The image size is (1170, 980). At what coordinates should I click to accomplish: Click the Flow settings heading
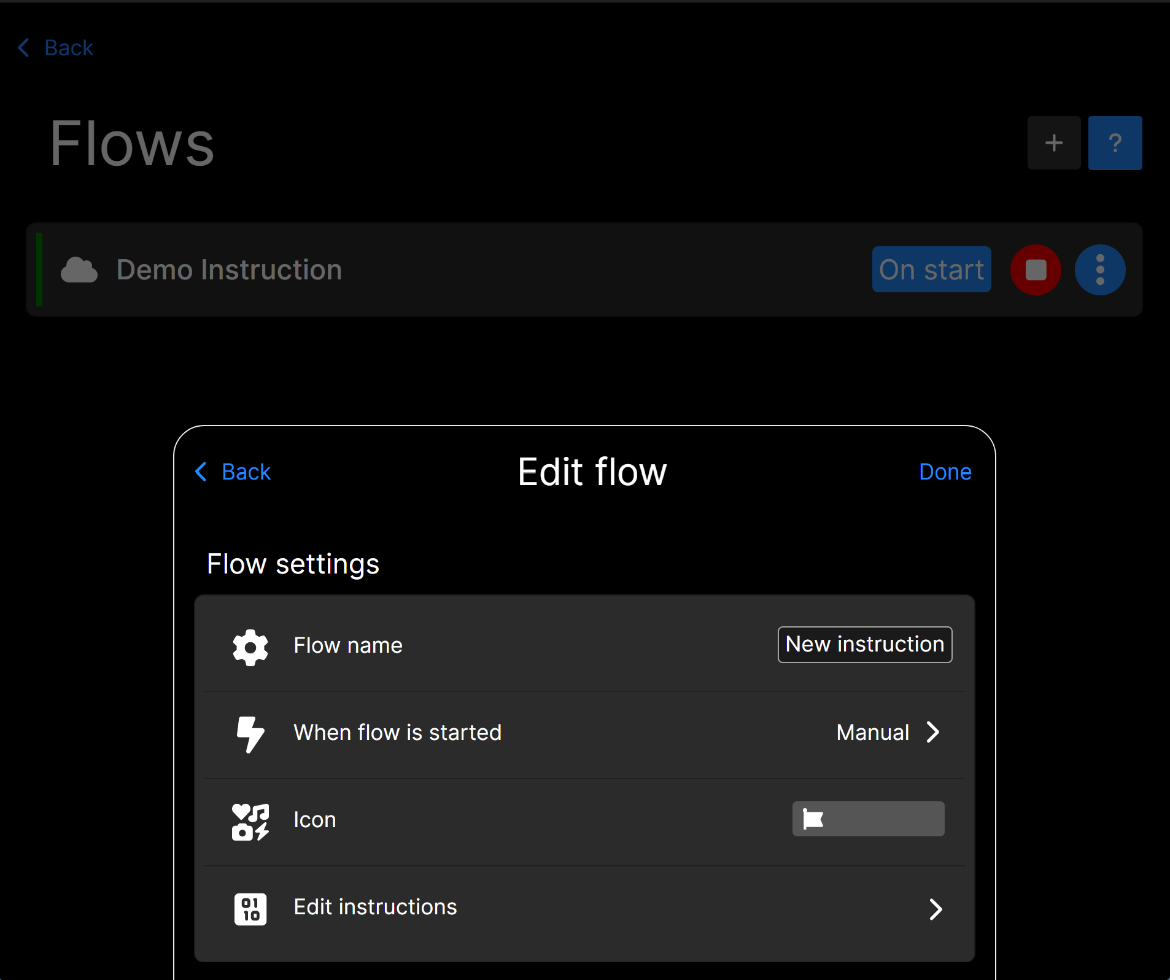[x=293, y=564]
